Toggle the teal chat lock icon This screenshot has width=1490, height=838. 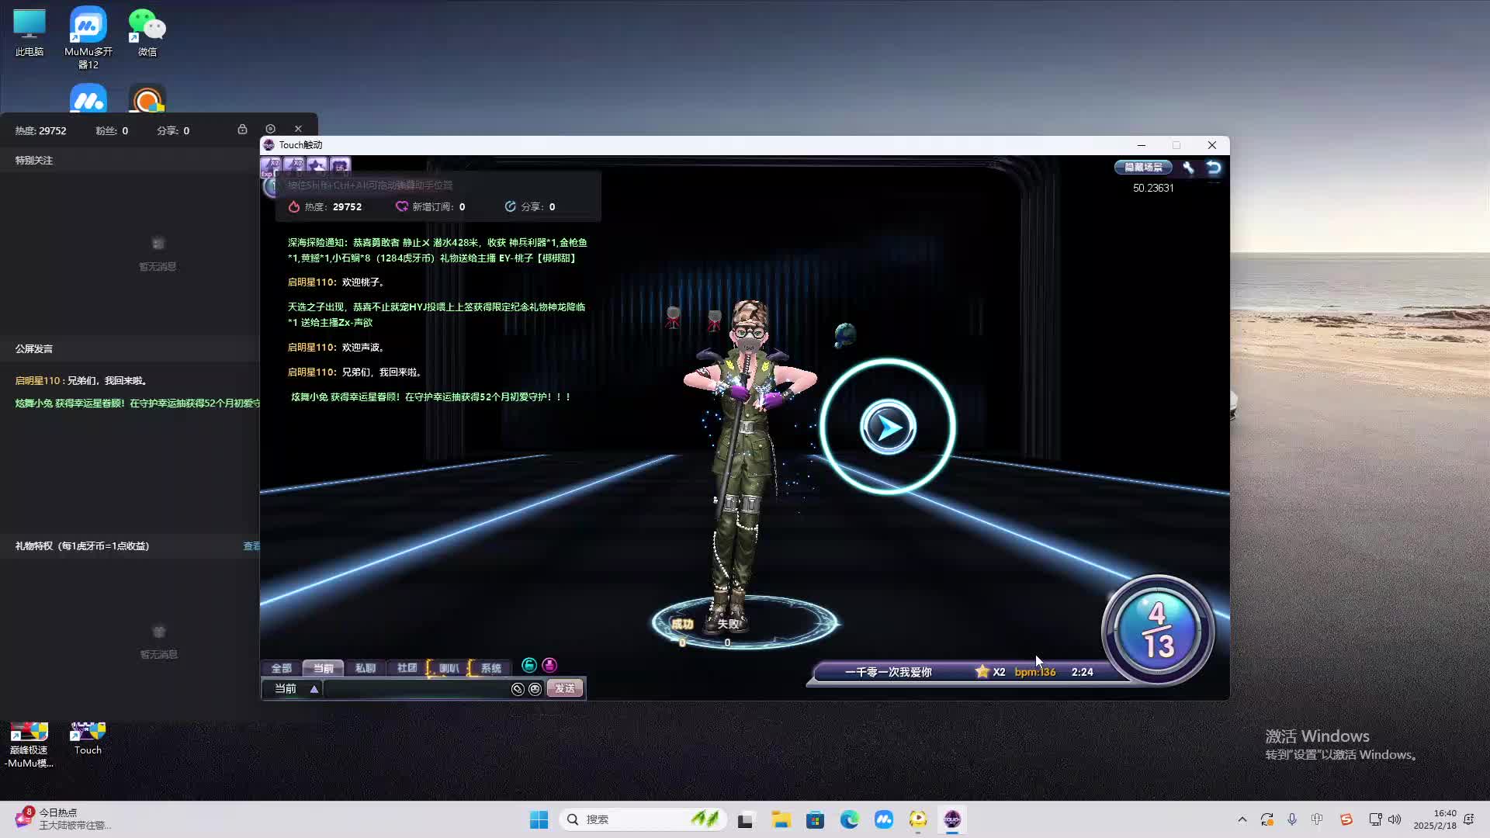[529, 665]
